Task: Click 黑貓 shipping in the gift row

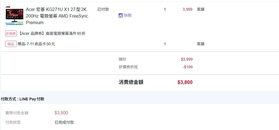Action: point(201,44)
